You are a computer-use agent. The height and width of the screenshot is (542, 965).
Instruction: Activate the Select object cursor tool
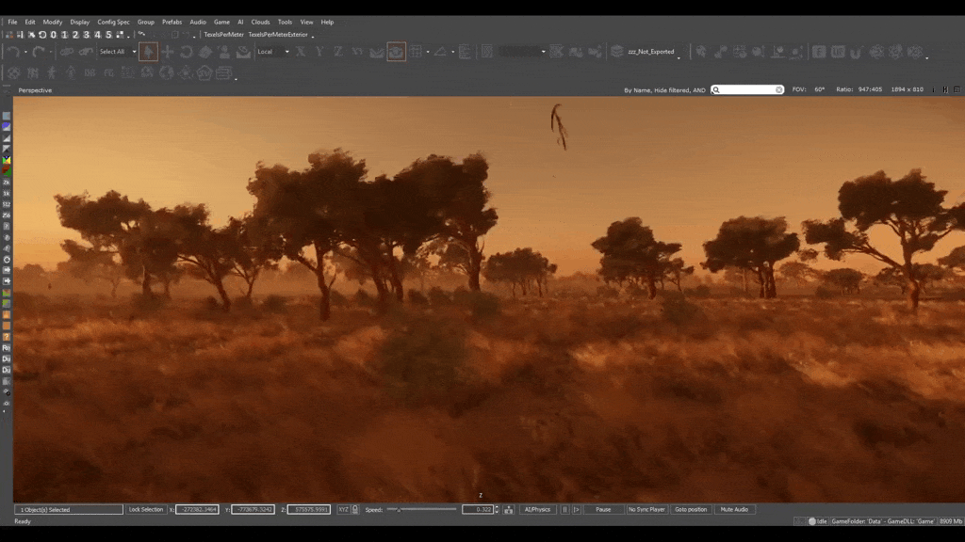(x=148, y=52)
